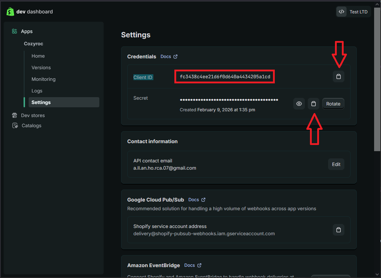Navigate to Monitoring

44,79
